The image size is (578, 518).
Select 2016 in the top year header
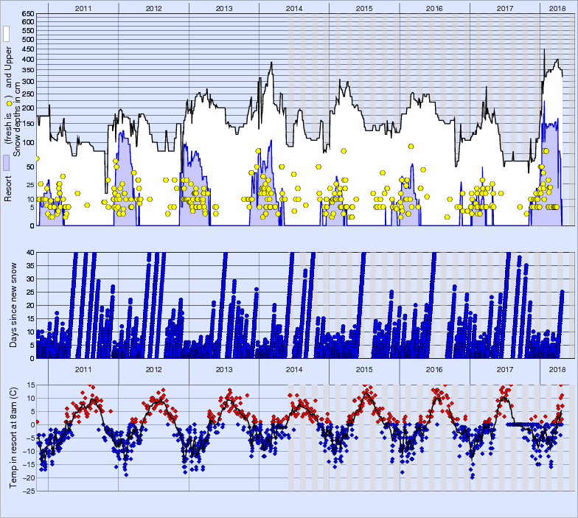[434, 7]
